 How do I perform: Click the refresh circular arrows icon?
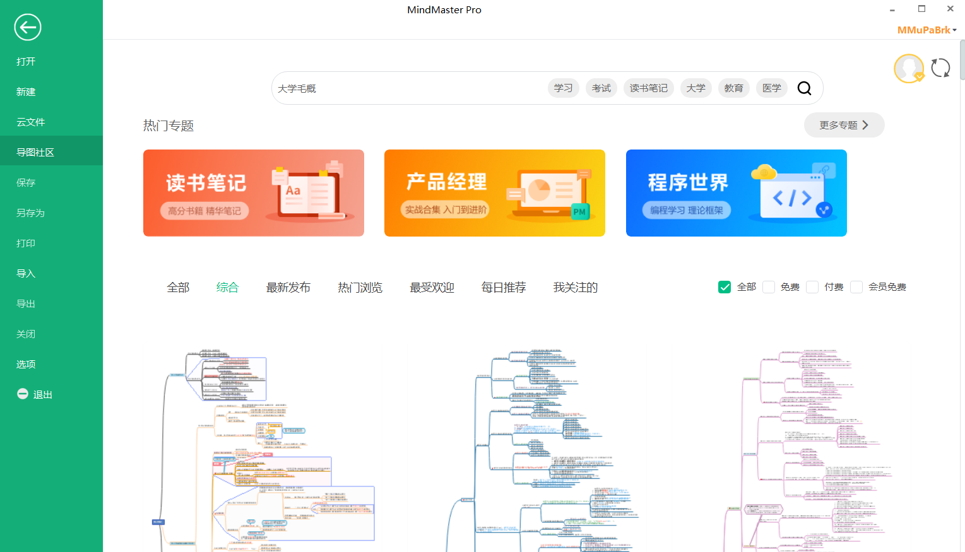(x=940, y=68)
